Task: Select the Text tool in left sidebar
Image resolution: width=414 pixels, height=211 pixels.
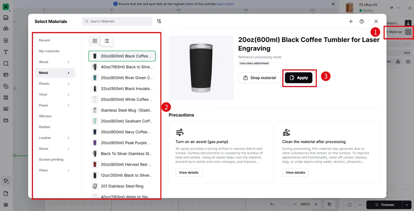Action: coord(6,52)
